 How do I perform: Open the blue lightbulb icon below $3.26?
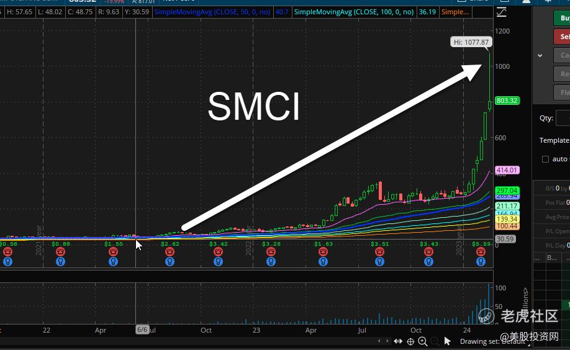(271, 261)
